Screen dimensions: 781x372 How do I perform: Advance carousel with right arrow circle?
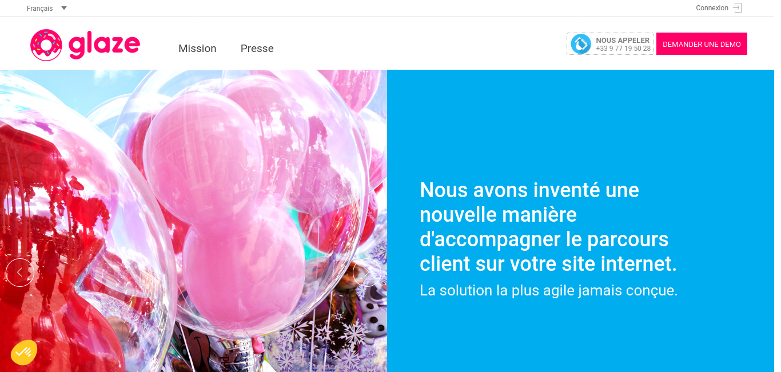(367, 273)
